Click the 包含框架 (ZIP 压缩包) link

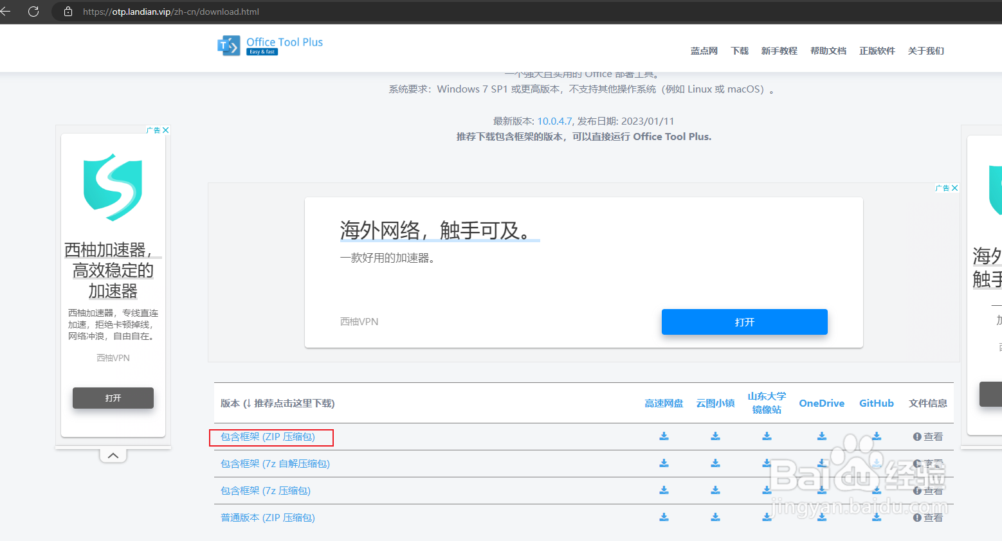(268, 437)
